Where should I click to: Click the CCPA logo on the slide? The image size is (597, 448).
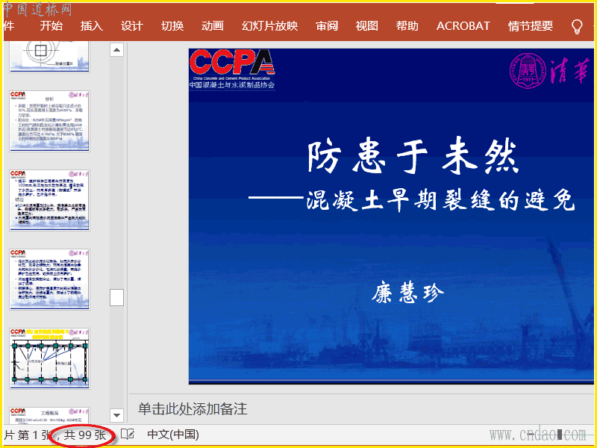pos(232,69)
